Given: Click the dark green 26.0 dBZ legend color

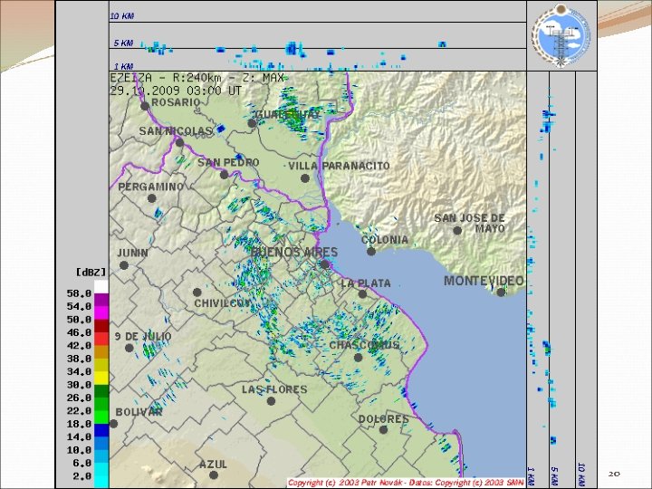Looking at the screenshot, I should coord(101,391).
